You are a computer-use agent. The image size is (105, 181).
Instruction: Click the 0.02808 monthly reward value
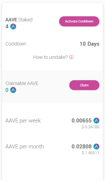[82, 147]
